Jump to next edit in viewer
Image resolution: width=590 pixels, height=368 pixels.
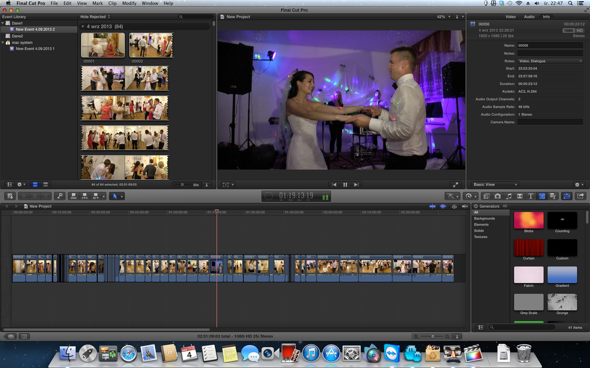(356, 185)
